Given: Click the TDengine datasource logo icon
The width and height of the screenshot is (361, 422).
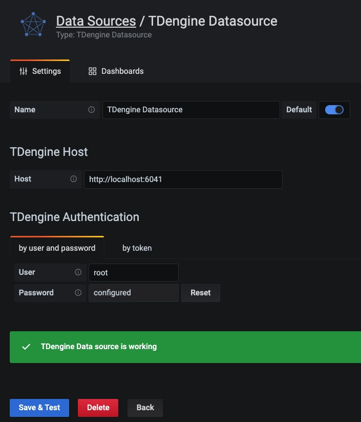Looking at the screenshot, I should (x=33, y=25).
